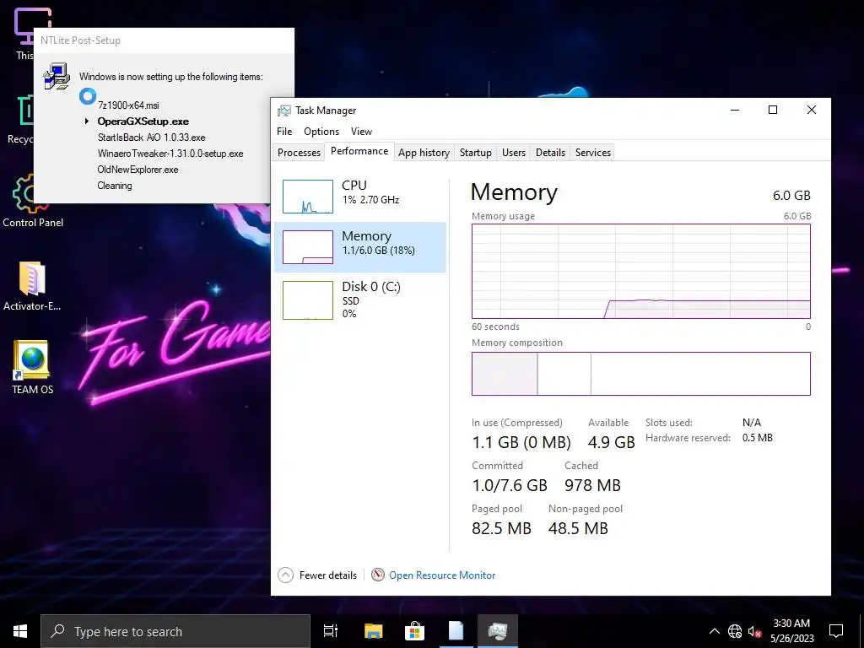Image resolution: width=864 pixels, height=648 pixels.
Task: Open the Control Panel desktop icon
Action: (x=33, y=201)
